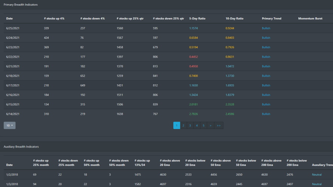This screenshot has width=333, height=187.
Task: Click Bullish link for 6/14/2021 row
Action: (266, 114)
